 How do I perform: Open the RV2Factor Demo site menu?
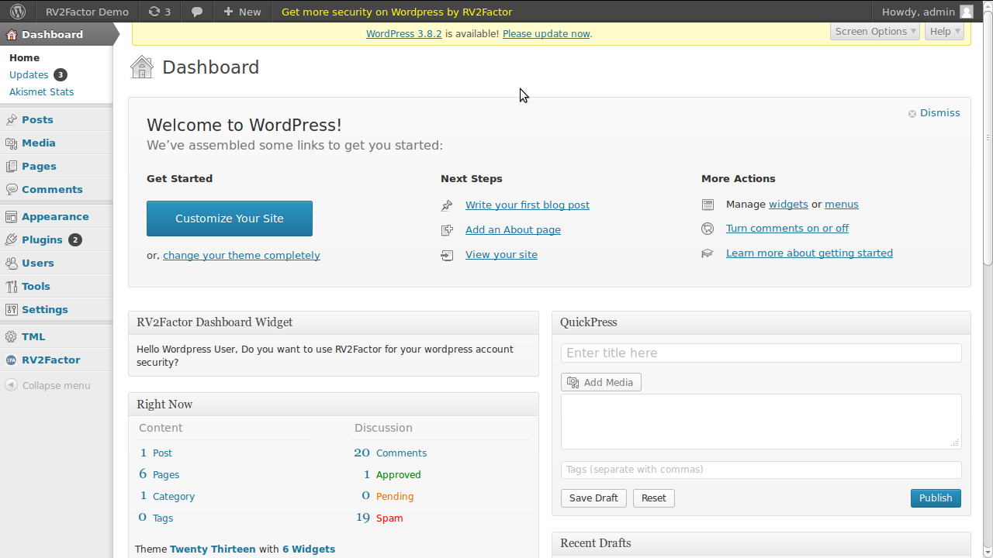87,12
